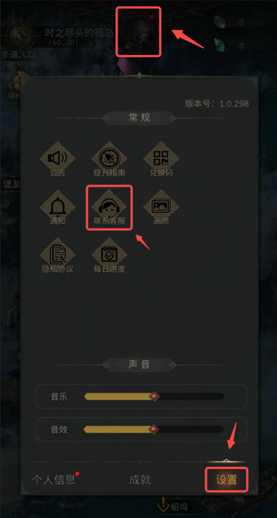Click the player avatar portrait at top
Image resolution: width=277 pixels, height=518 pixels.
[x=138, y=32]
